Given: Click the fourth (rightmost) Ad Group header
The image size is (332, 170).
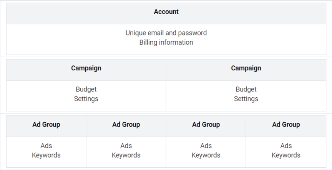Looking at the screenshot, I should point(286,125).
